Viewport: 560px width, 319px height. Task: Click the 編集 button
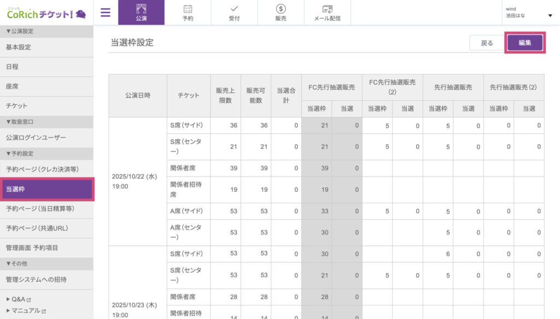524,43
